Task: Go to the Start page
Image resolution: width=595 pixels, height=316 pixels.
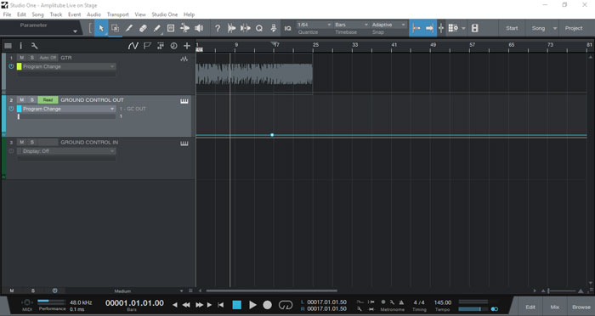Action: point(512,28)
